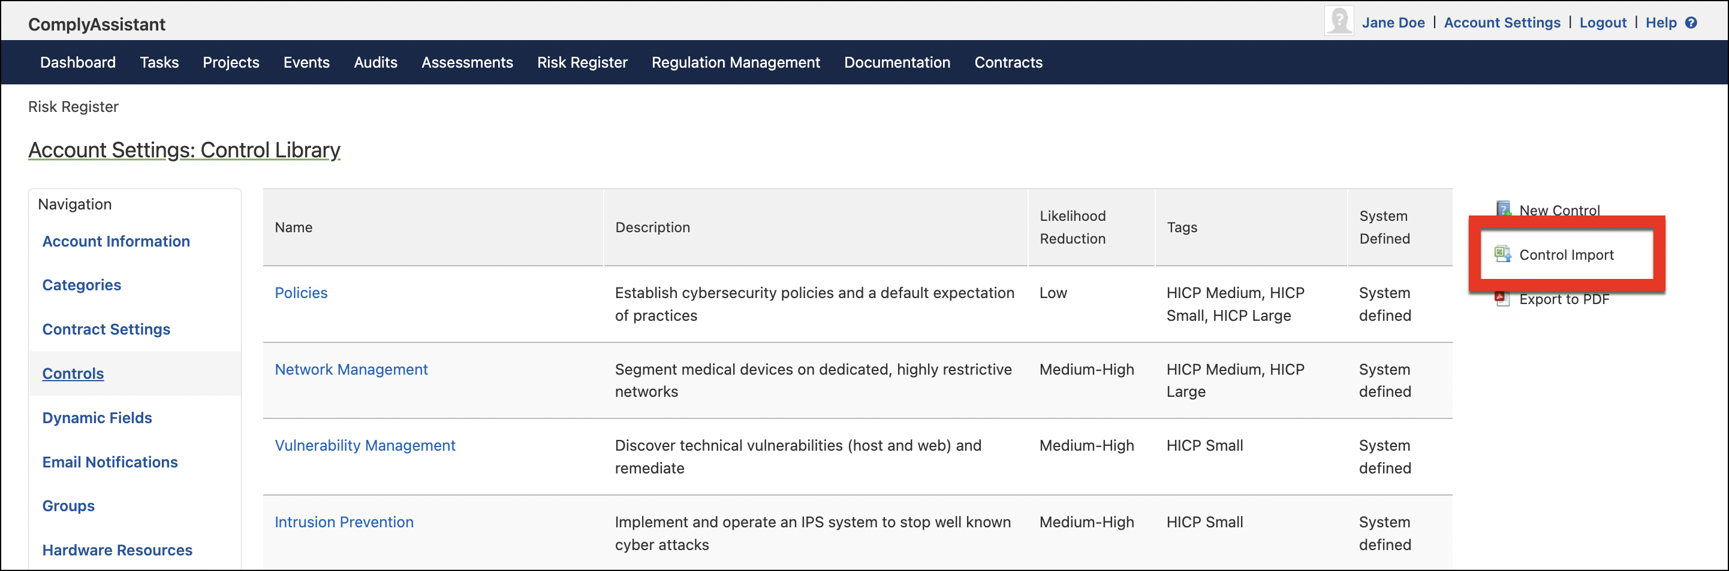Click Network Management tags 'HICP Medium, HICP Large'
Screen dimensions: 1729x571
[1235, 381]
